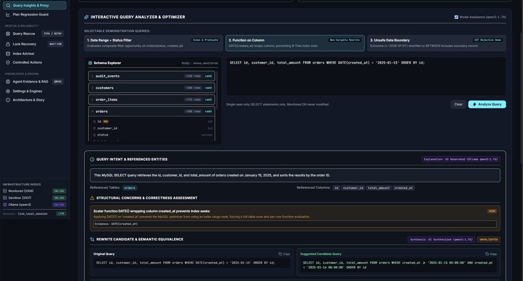
Task: Click the UNVALIDATED badge
Action: [x=489, y=239]
